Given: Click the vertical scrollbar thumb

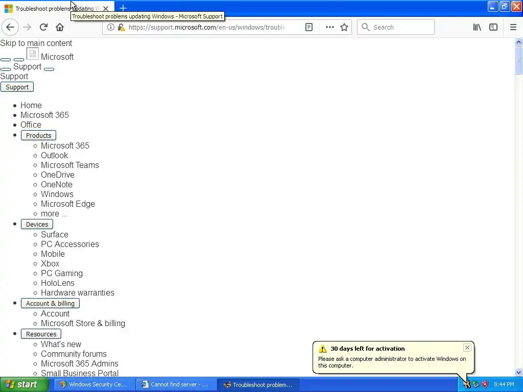Looking at the screenshot, I should tap(518, 60).
